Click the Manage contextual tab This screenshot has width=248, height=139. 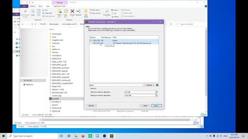(60, 3)
